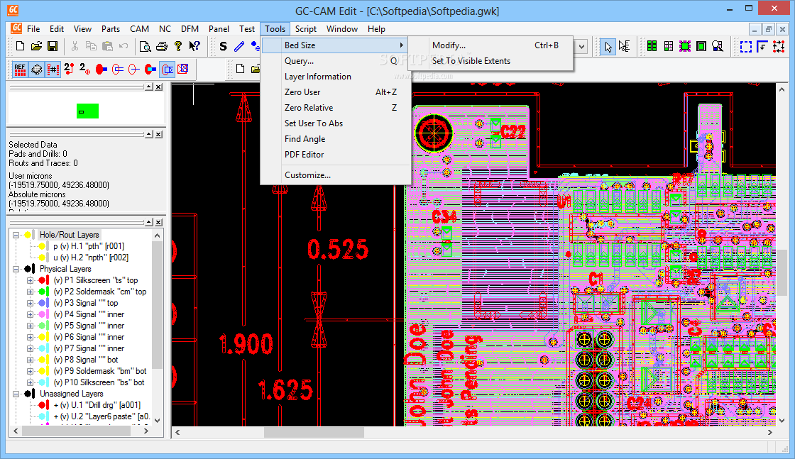The height and width of the screenshot is (459, 795).
Task: Click the crossed red-blue box toolbar icon
Action: (183, 68)
